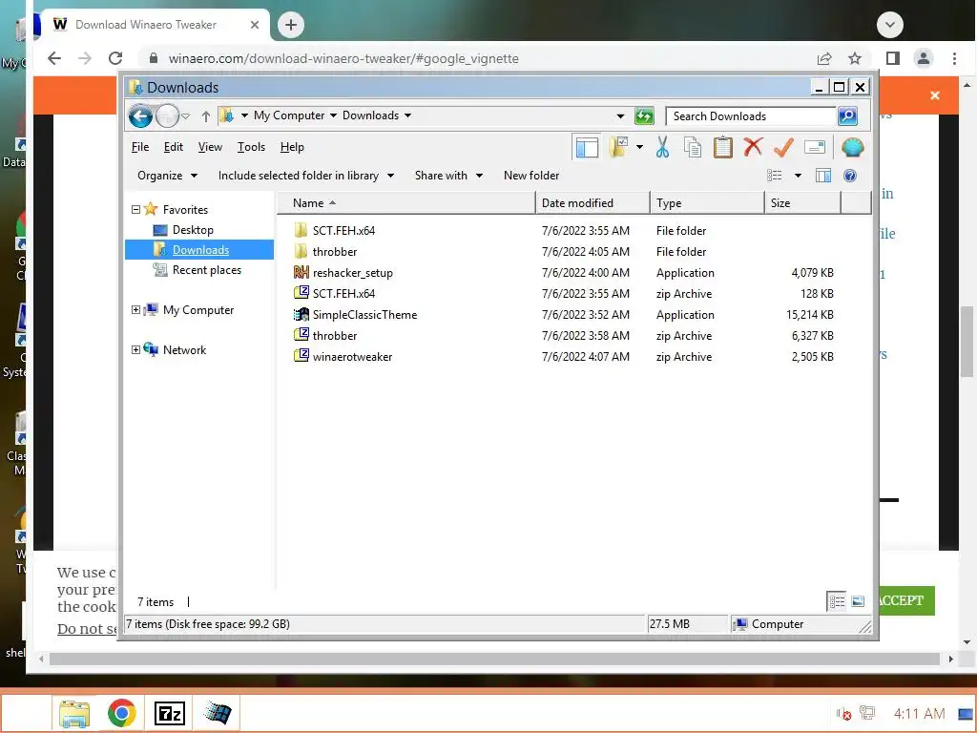Click the Cut scissors icon
This screenshot has height=733, width=977.
[x=662, y=148]
